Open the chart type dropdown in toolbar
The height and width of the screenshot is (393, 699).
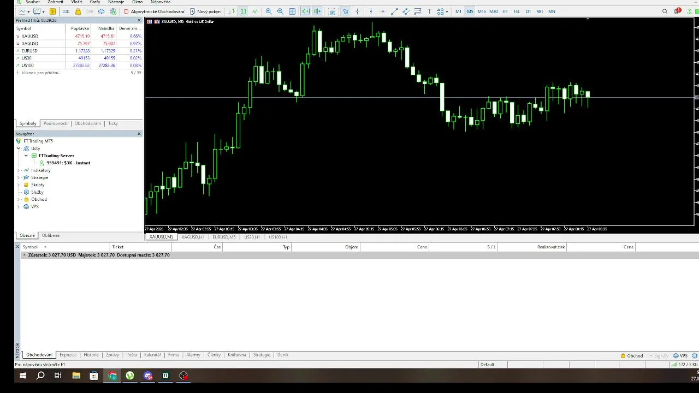(28, 11)
